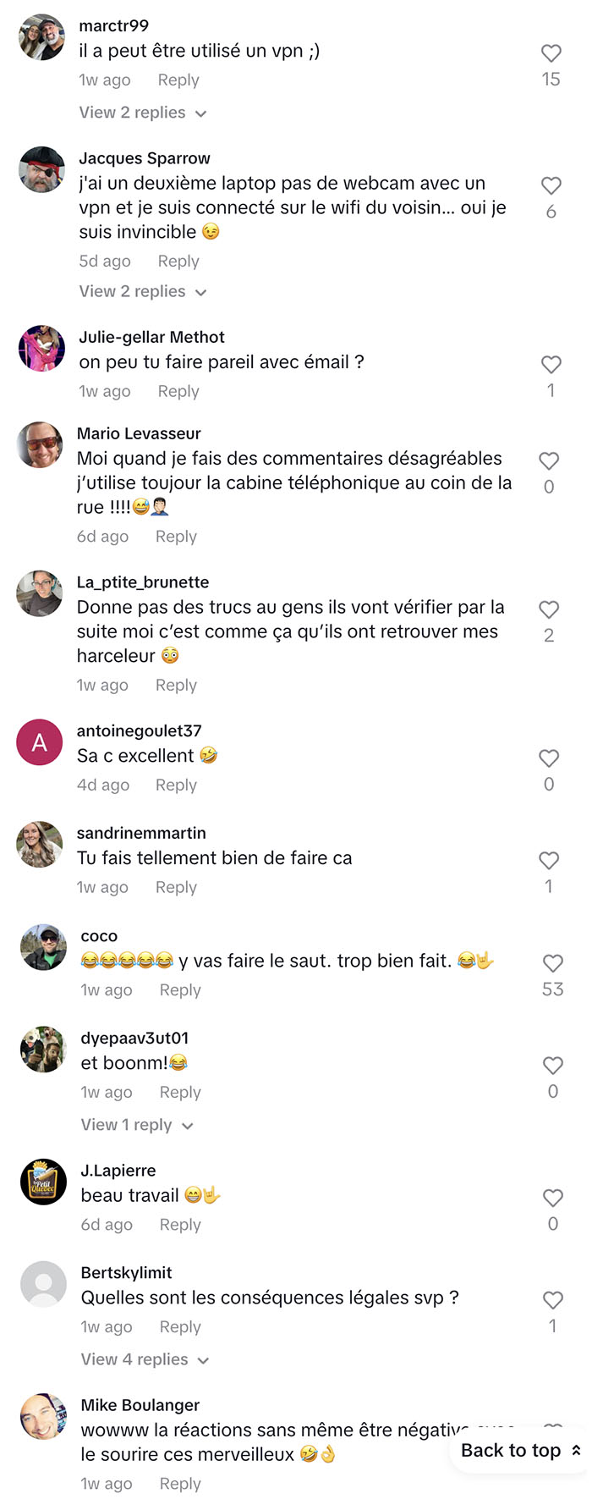View 4 replies under Bertskylimit's comment
The image size is (592, 1499).
coord(145,1359)
